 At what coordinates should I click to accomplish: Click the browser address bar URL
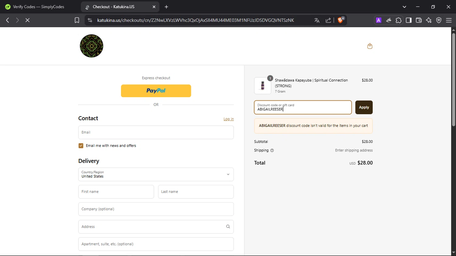point(195,20)
